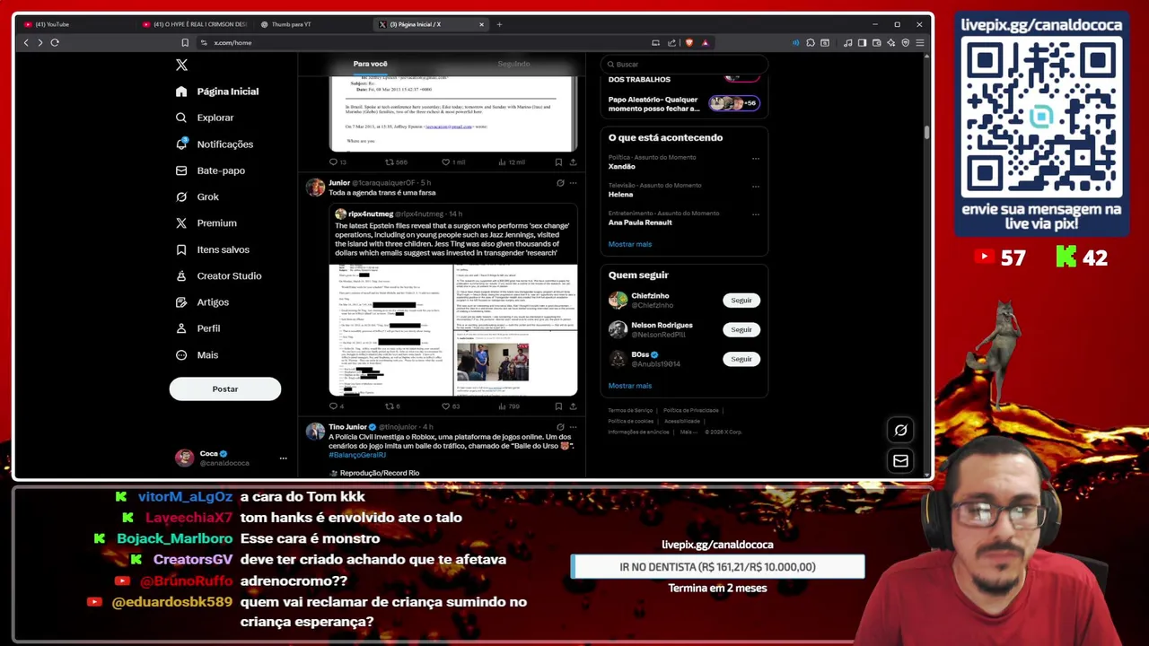View stats of the 12 mil views post
This screenshot has width=1149, height=646.
point(511,162)
